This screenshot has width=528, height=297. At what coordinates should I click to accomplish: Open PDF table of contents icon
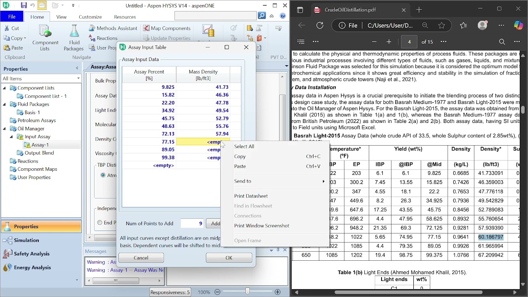[301, 42]
